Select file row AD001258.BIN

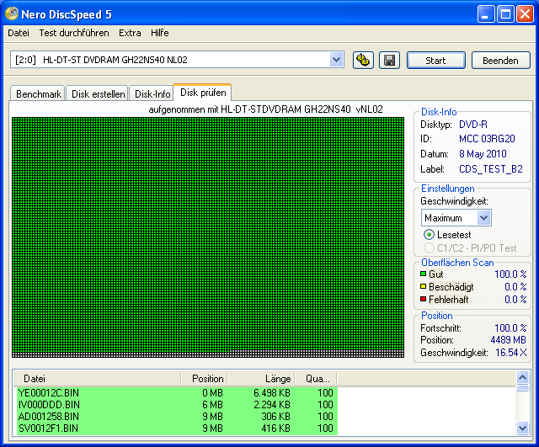177,417
